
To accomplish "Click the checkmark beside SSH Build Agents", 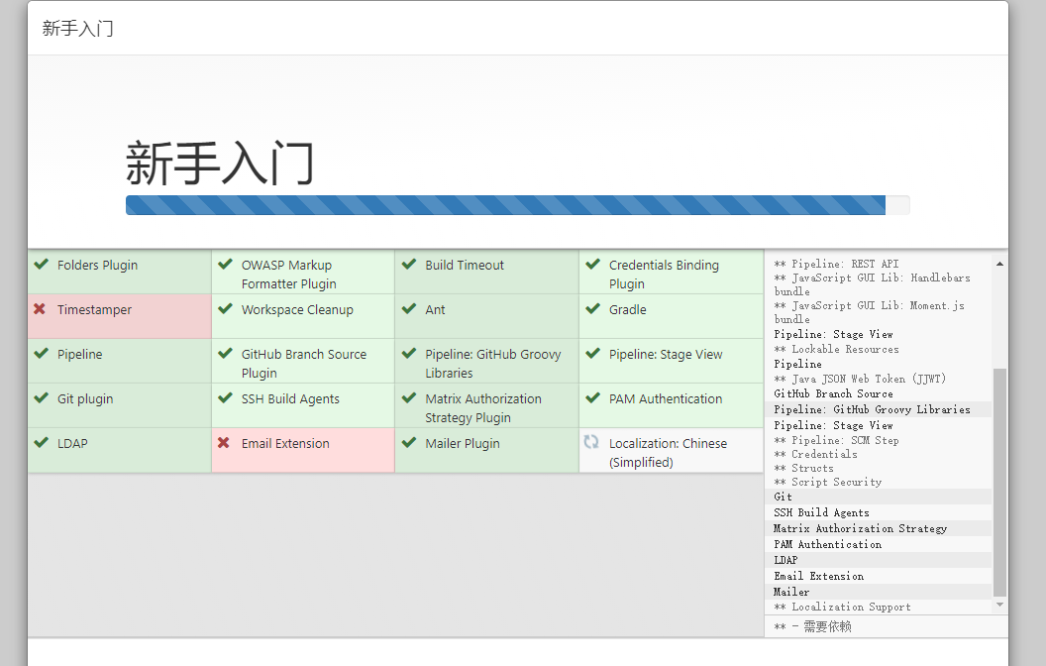I will 226,398.
